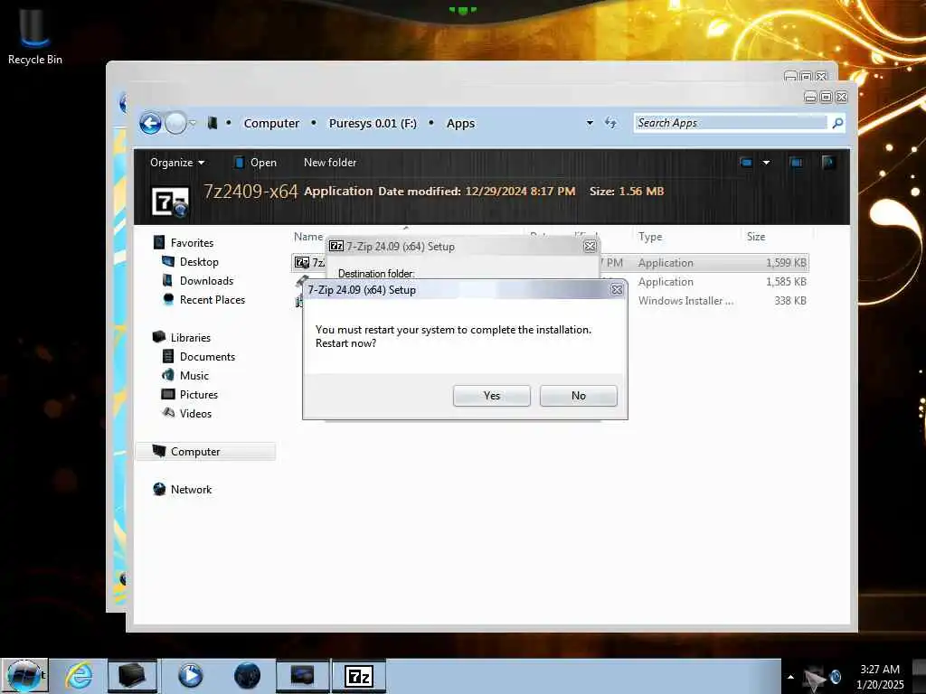Switch to the 7-Zip taskbar button
This screenshot has height=694, width=926.
click(x=359, y=676)
